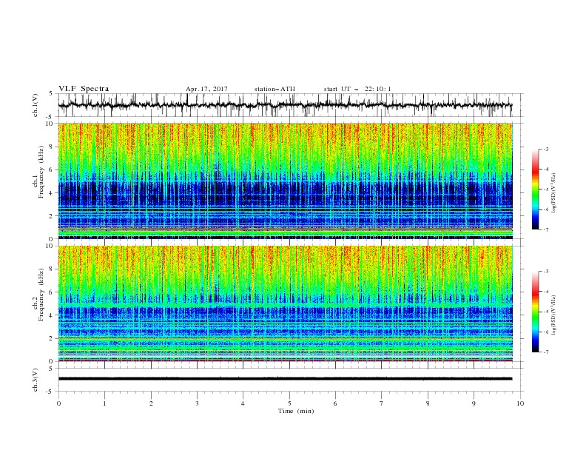Click the "-5" tick on ch.3(V) axis
586x453 pixels.
(x=50, y=392)
